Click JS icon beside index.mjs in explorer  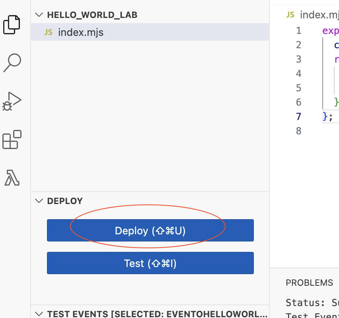coord(49,32)
